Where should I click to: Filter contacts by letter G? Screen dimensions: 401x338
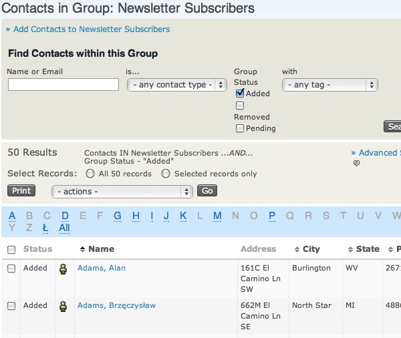point(118,216)
